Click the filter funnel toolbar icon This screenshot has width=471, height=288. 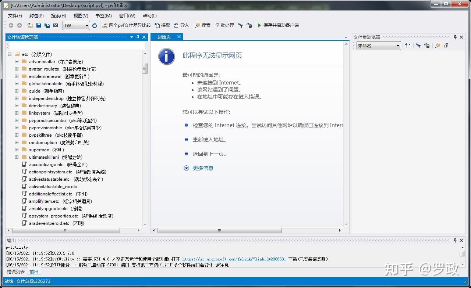(x=241, y=25)
